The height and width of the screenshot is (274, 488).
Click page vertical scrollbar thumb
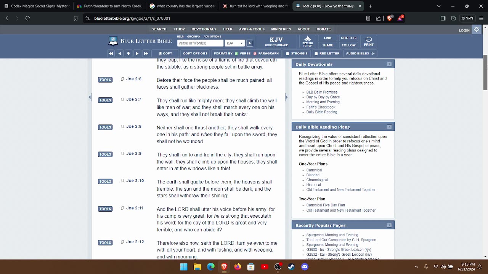[485, 72]
